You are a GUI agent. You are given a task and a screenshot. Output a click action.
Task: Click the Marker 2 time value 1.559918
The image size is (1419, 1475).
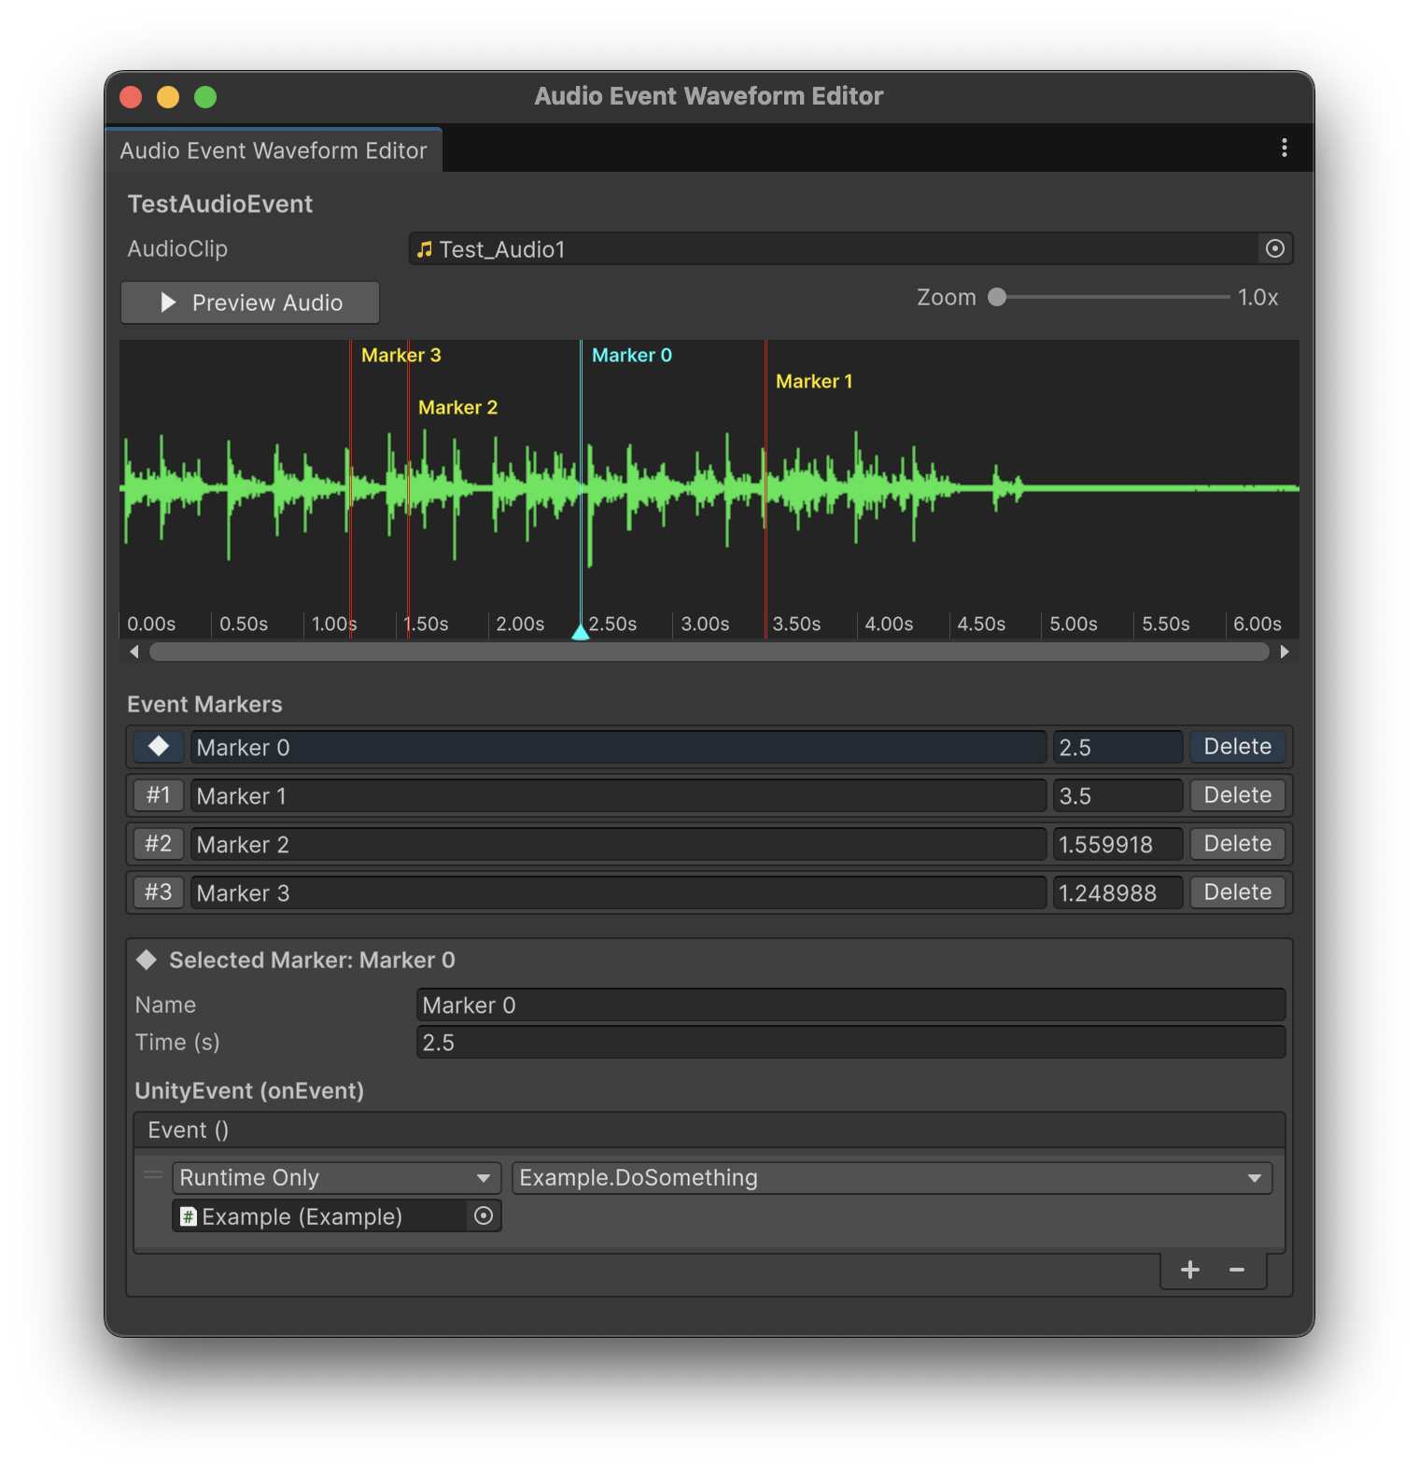[1117, 844]
